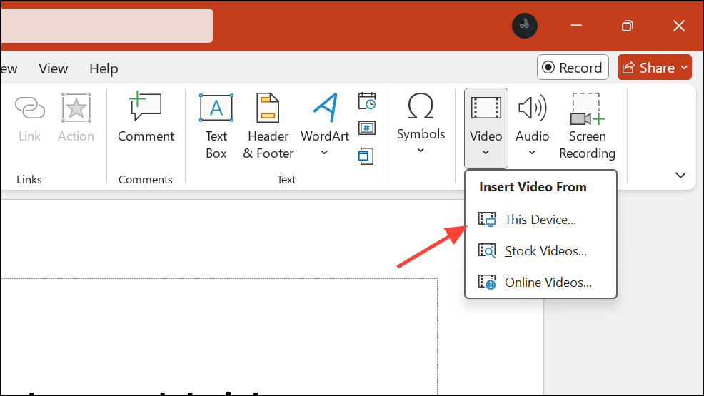Image resolution: width=704 pixels, height=396 pixels.
Task: Open the View ribbon tab
Action: (x=54, y=68)
